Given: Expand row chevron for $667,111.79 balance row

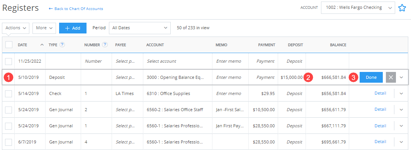Looking at the screenshot, I should point(401,126).
